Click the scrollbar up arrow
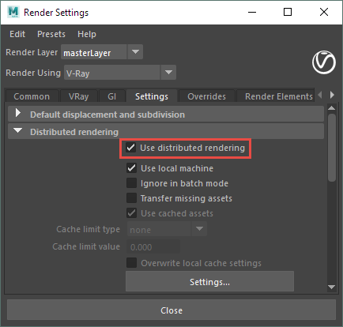Image resolution: width=343 pixels, height=327 pixels. pos(331,108)
